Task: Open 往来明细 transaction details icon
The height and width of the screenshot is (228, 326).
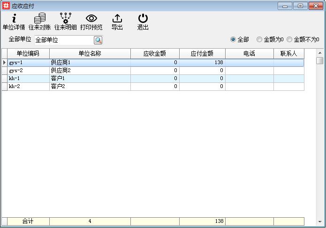Action: pyautogui.click(x=65, y=22)
